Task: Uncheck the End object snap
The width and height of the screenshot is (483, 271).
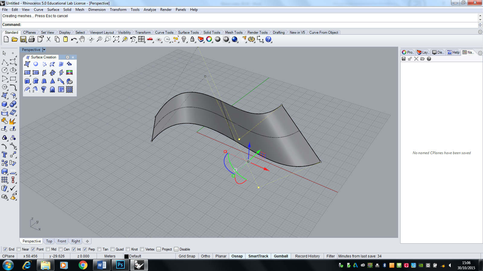Action: (5, 249)
